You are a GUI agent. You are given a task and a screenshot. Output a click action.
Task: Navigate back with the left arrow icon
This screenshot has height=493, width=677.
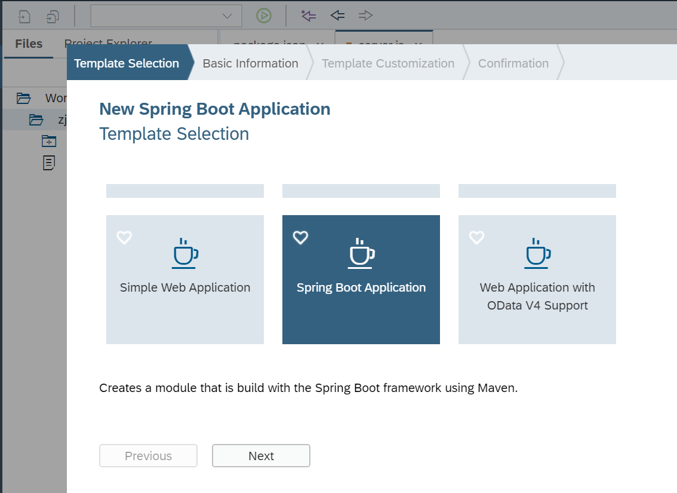[337, 16]
